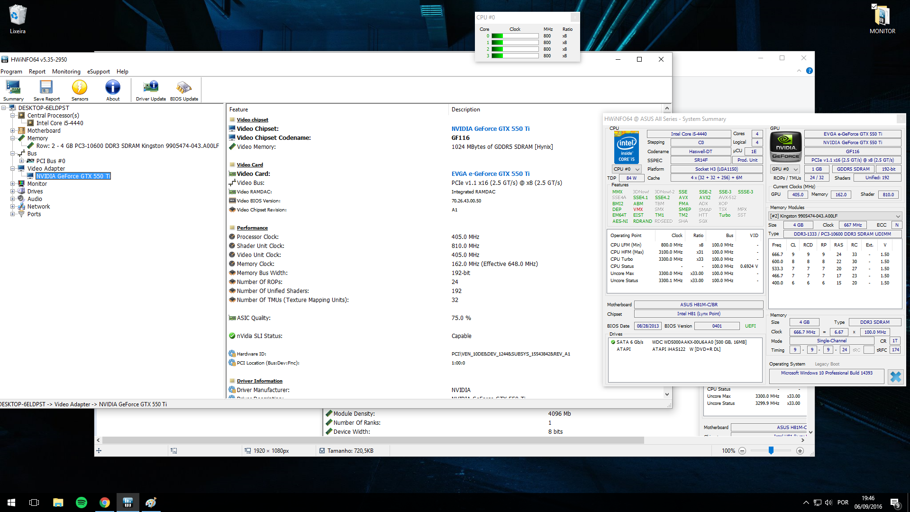Image resolution: width=910 pixels, height=512 pixels.
Task: Select the MONITOR desktop shortcut icon
Action: pos(882,19)
